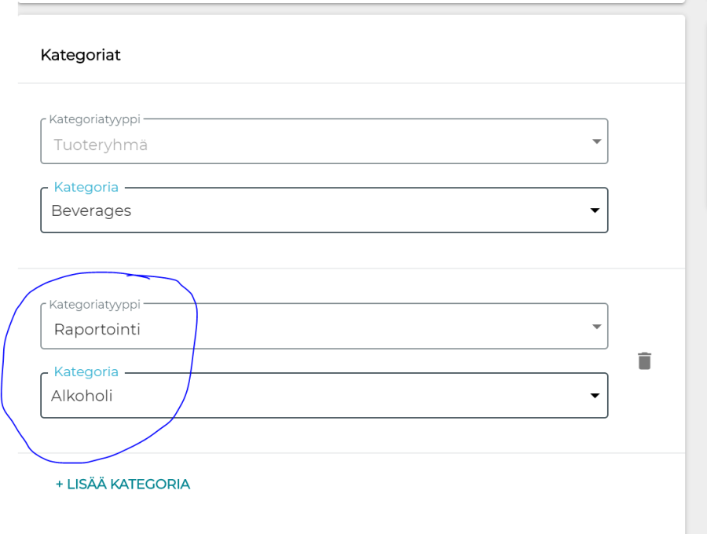Click the arrow icon on the Raportointi field
The width and height of the screenshot is (707, 534).
coord(596,327)
